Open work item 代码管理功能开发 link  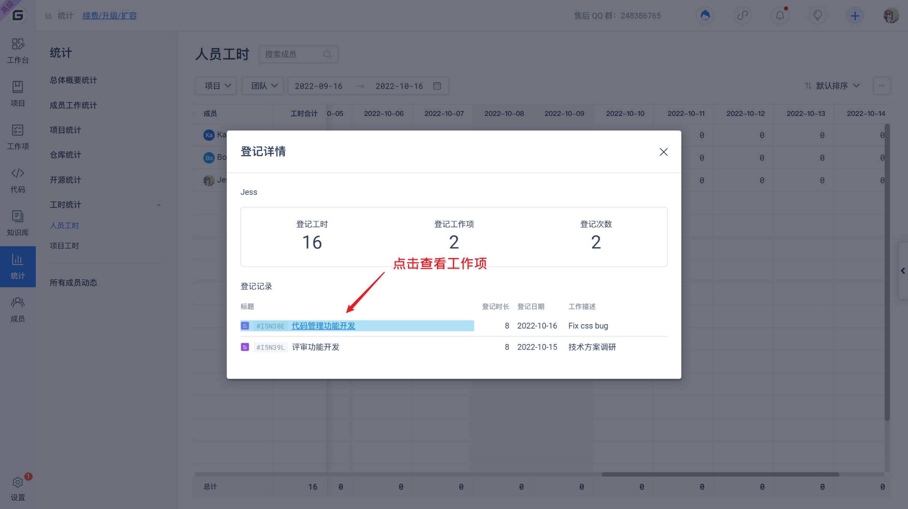click(x=323, y=326)
